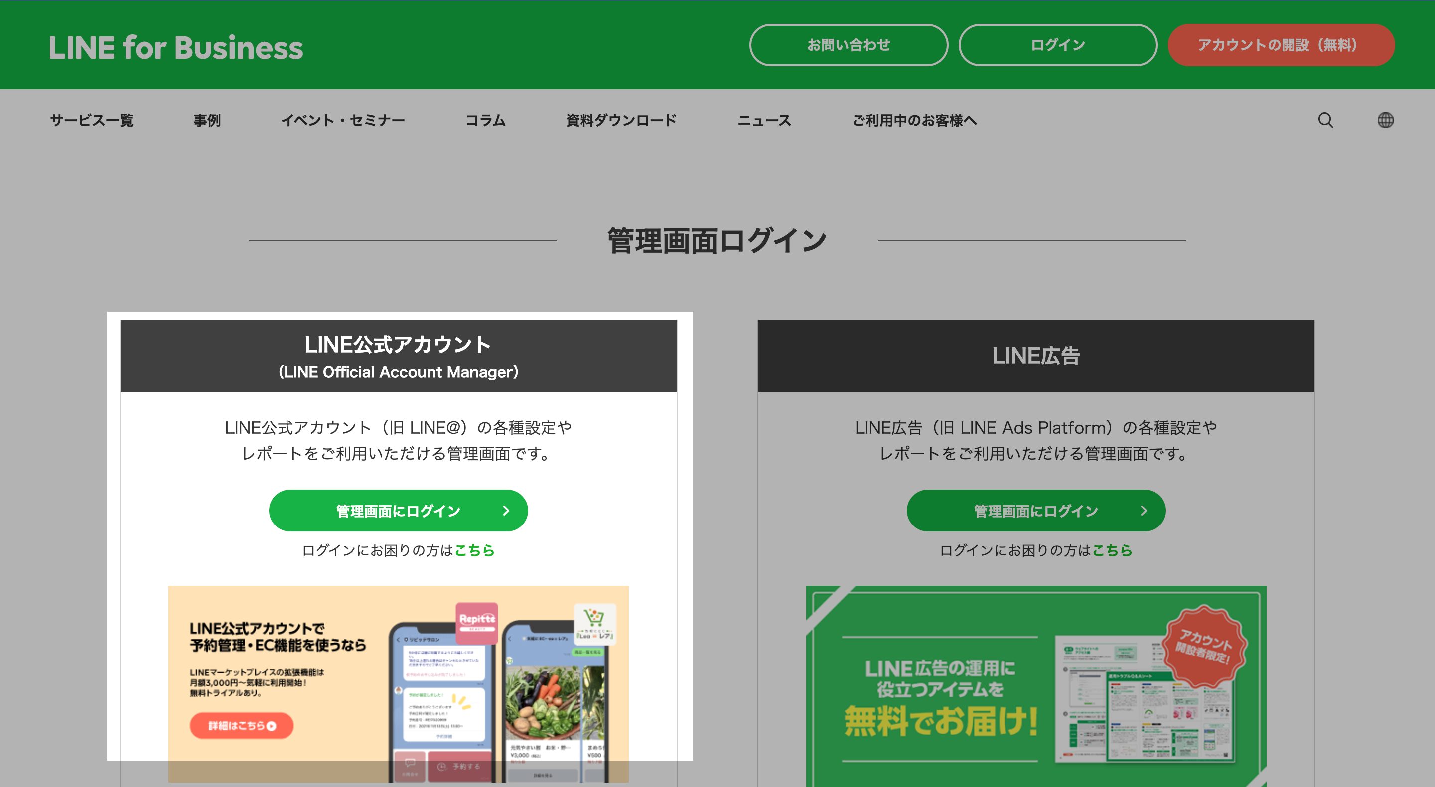1435x787 pixels.
Task: Click お問い合わせ button in header
Action: 849,45
